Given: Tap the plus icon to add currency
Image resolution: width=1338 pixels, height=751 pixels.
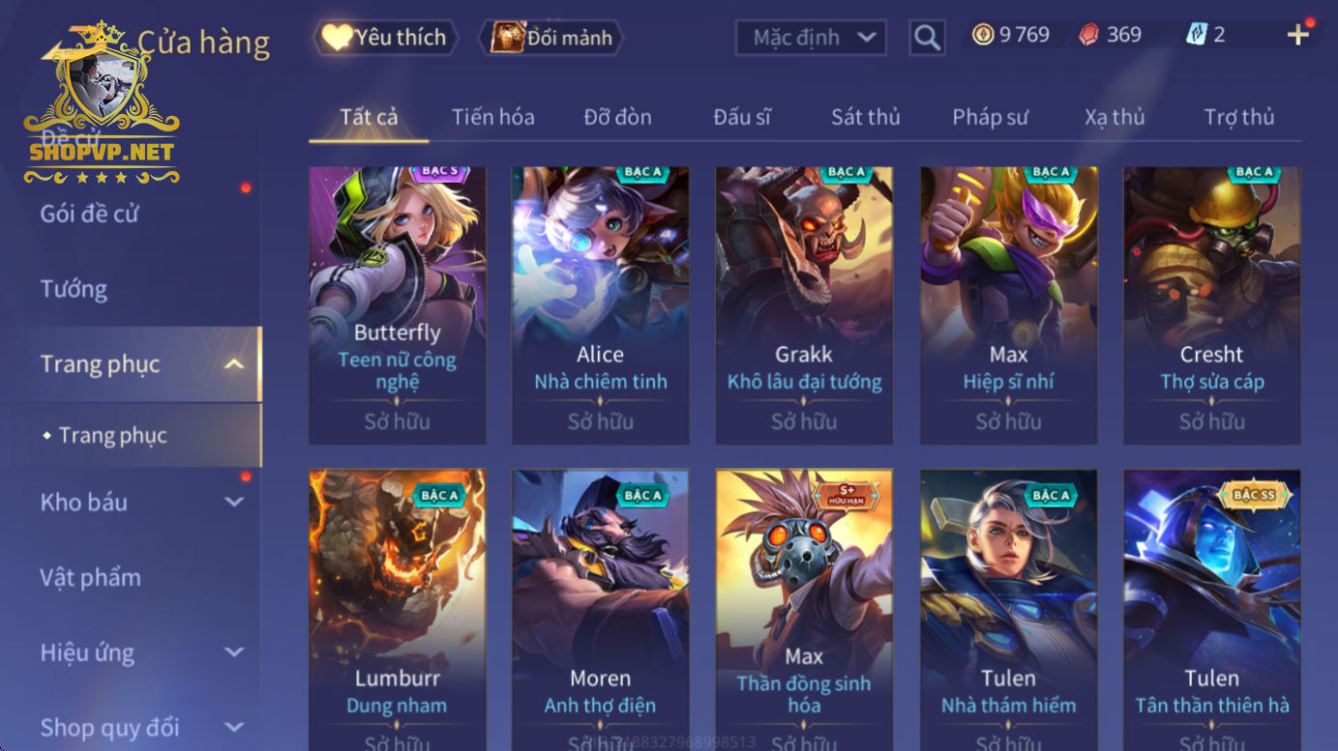Looking at the screenshot, I should [1298, 35].
